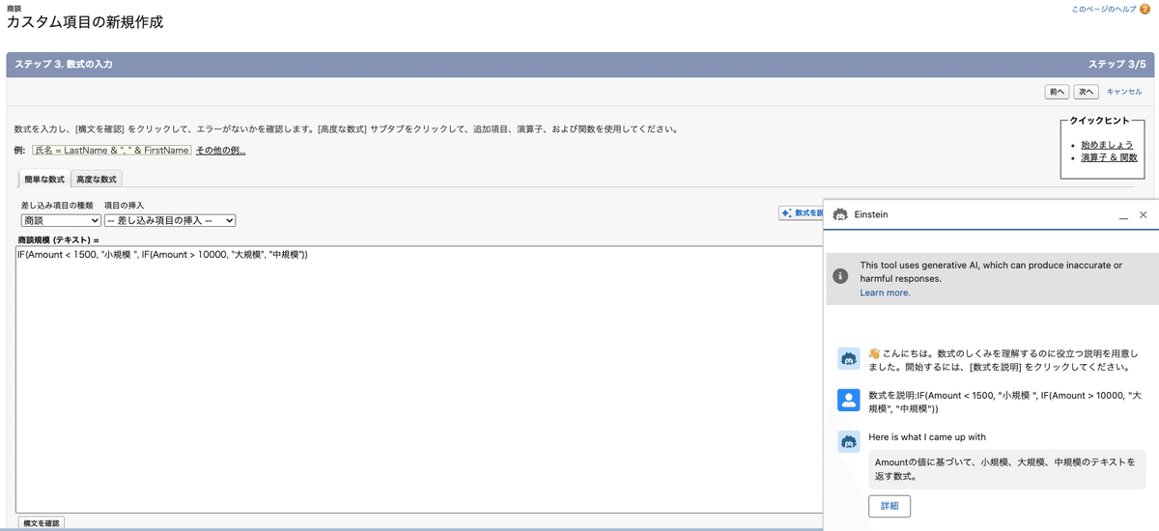Open 始めましょう quick hint link

point(1107,144)
